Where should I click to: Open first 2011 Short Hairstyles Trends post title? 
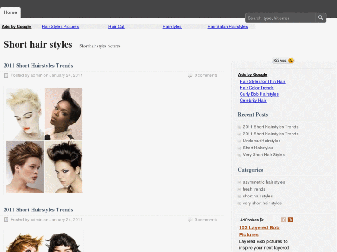click(38, 65)
